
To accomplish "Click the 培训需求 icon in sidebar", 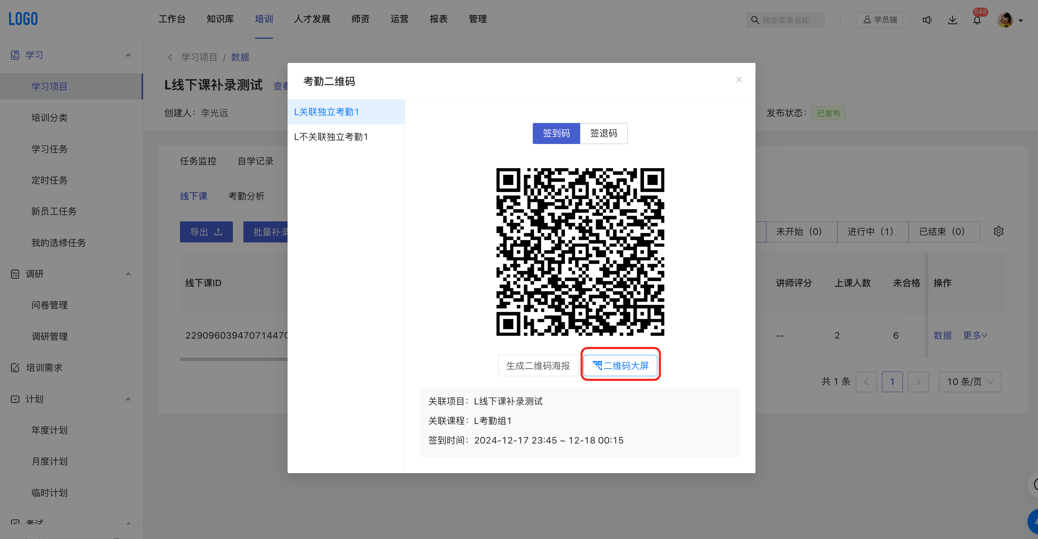I will pyautogui.click(x=15, y=368).
